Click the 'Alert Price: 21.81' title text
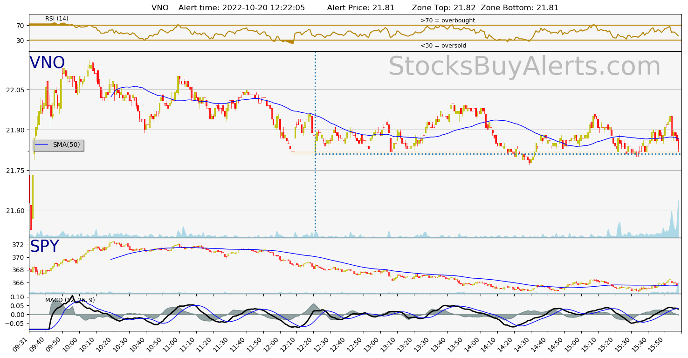The width and height of the screenshot is (688, 358). tap(361, 8)
